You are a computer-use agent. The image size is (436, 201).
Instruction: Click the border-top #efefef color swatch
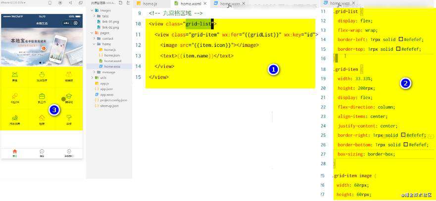click(x=398, y=49)
